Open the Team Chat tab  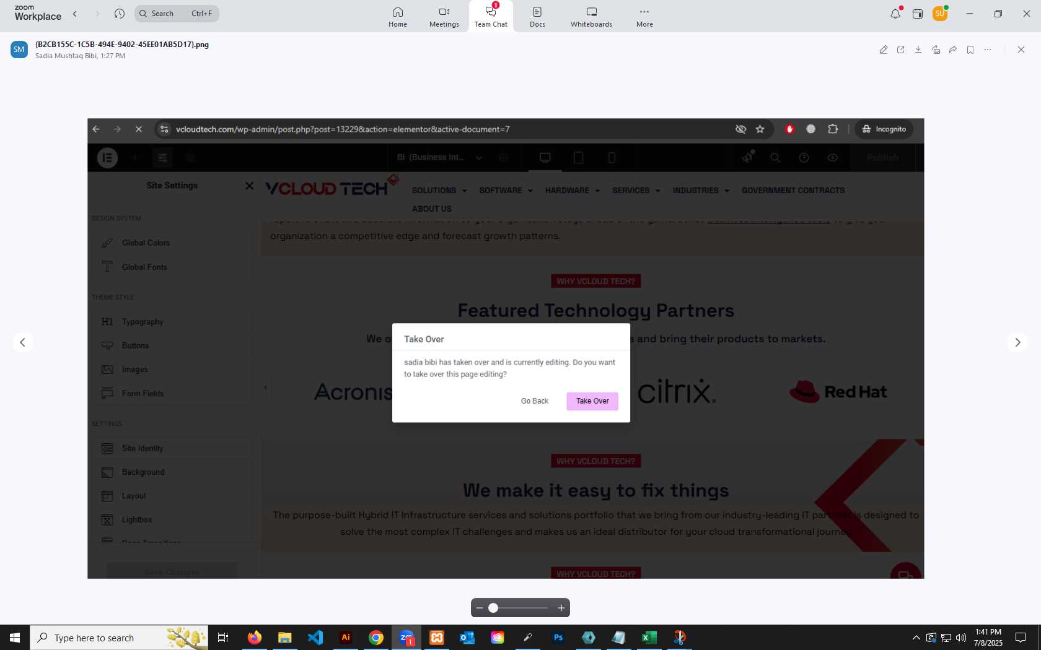pyautogui.click(x=491, y=17)
